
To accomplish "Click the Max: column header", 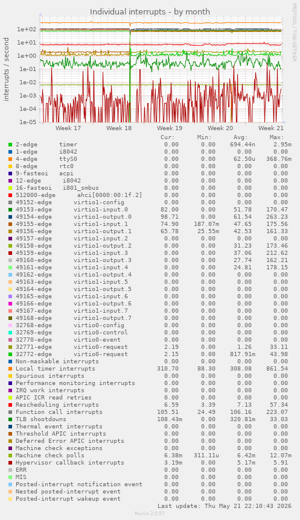I will pos(276,137).
